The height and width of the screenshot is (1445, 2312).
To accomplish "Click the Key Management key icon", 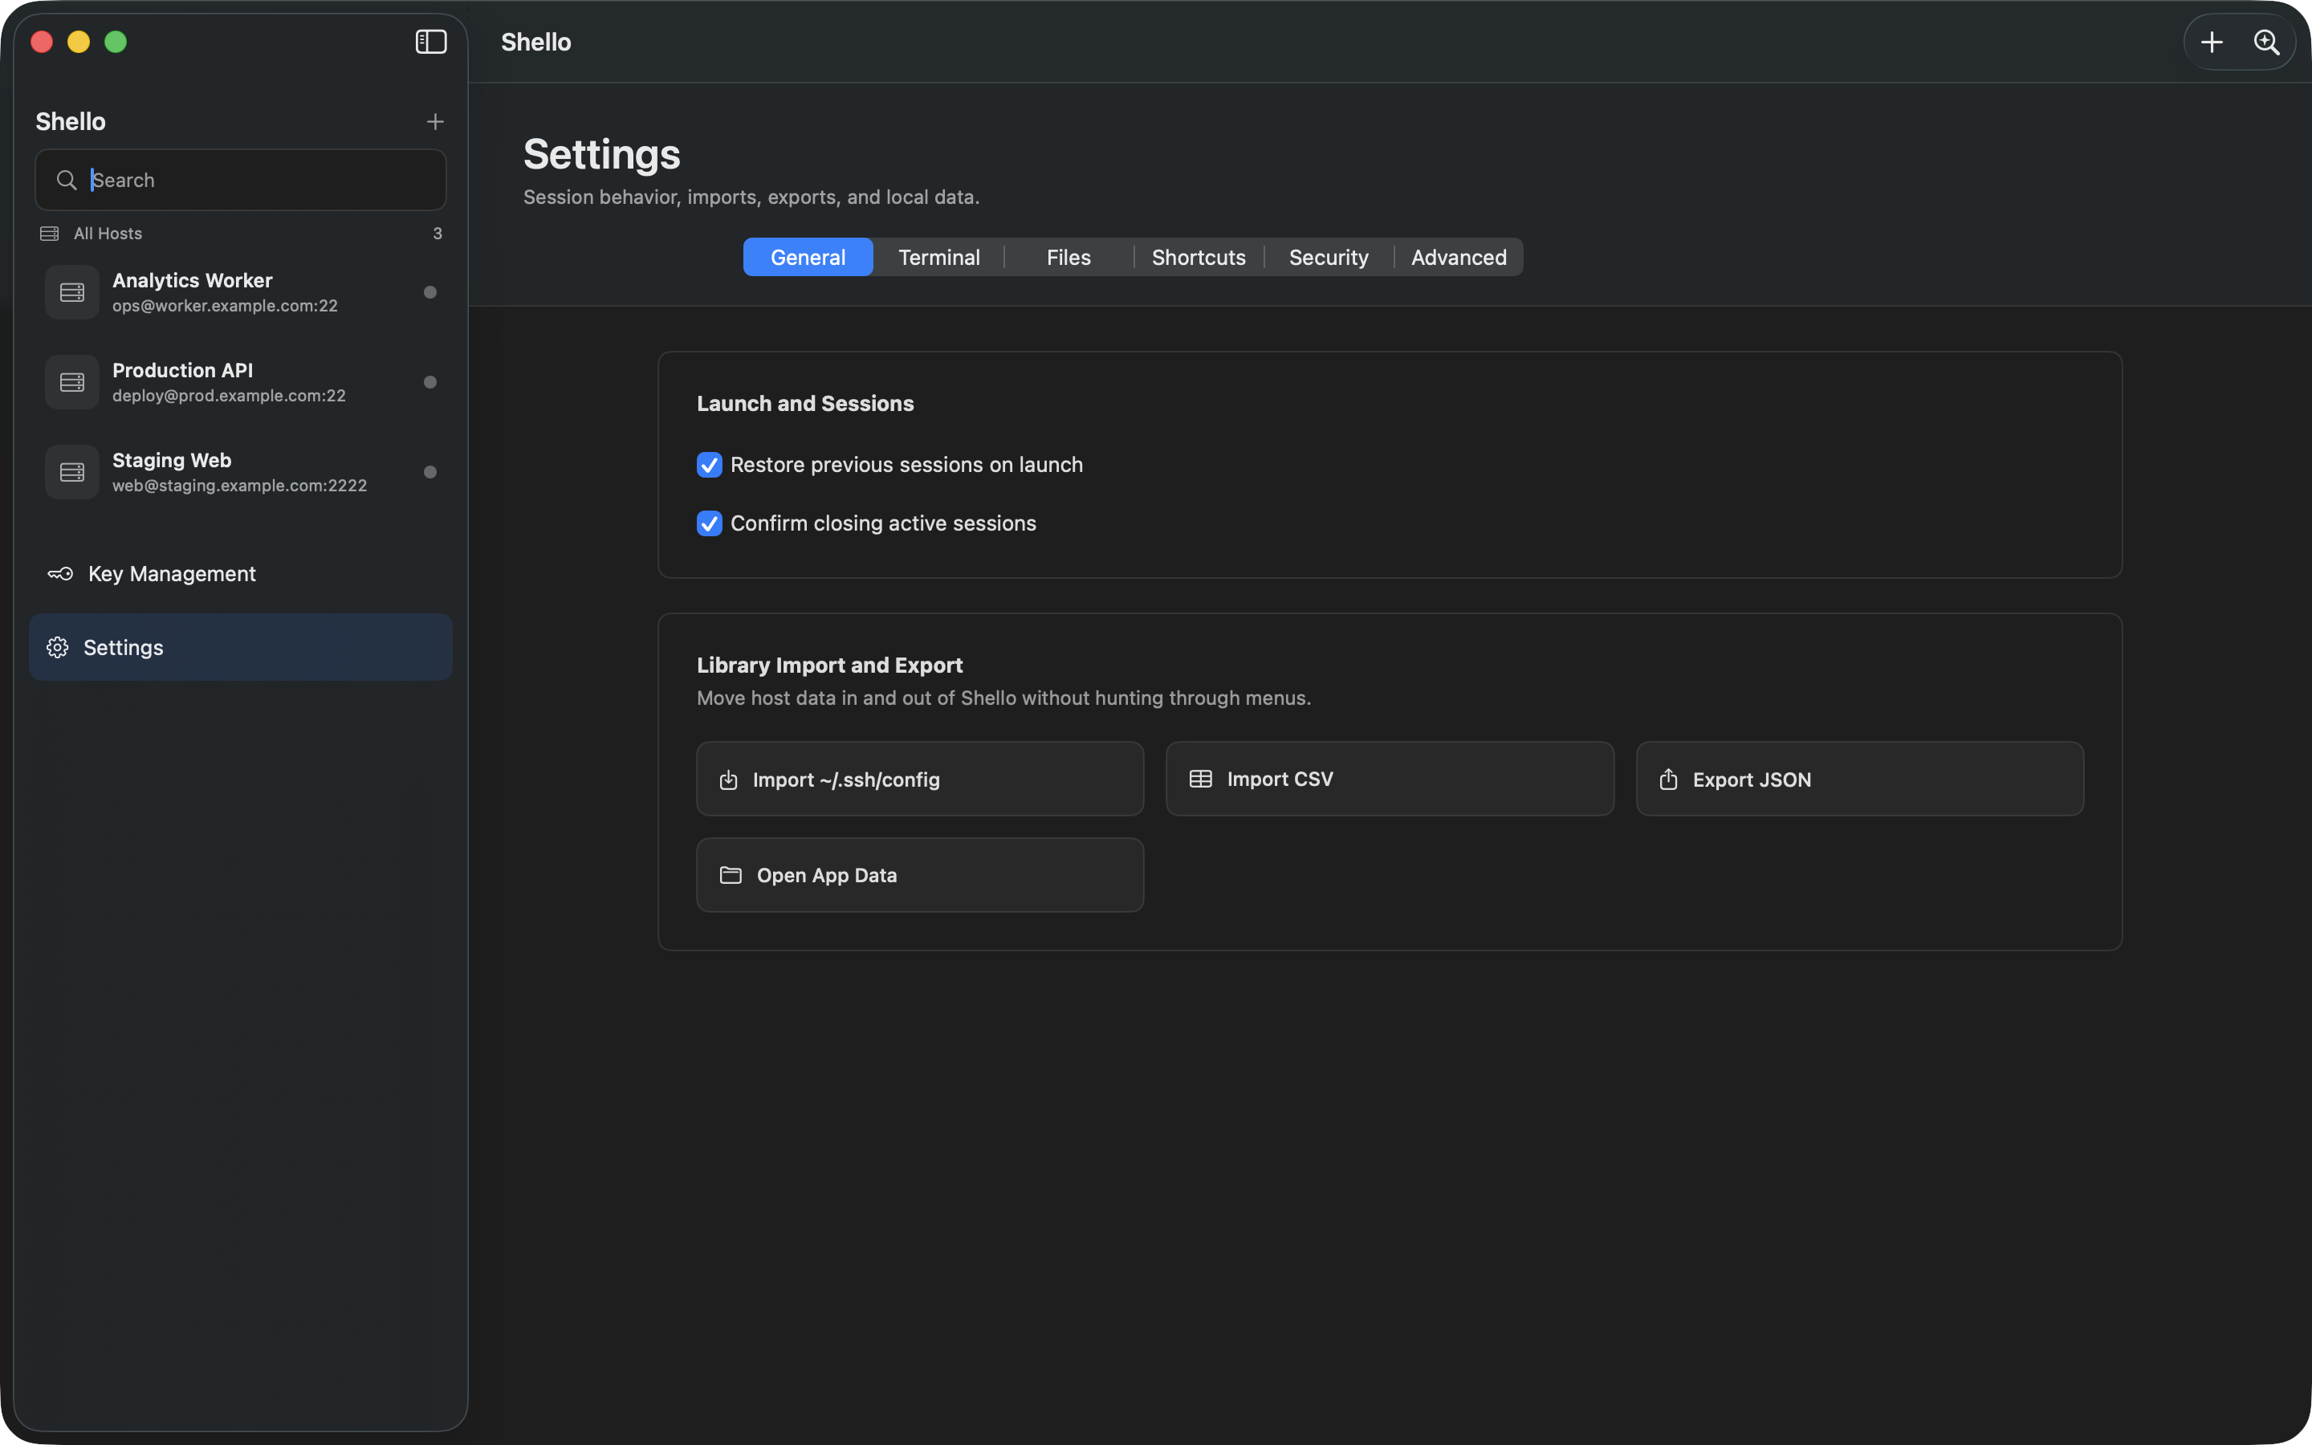I will coord(60,573).
